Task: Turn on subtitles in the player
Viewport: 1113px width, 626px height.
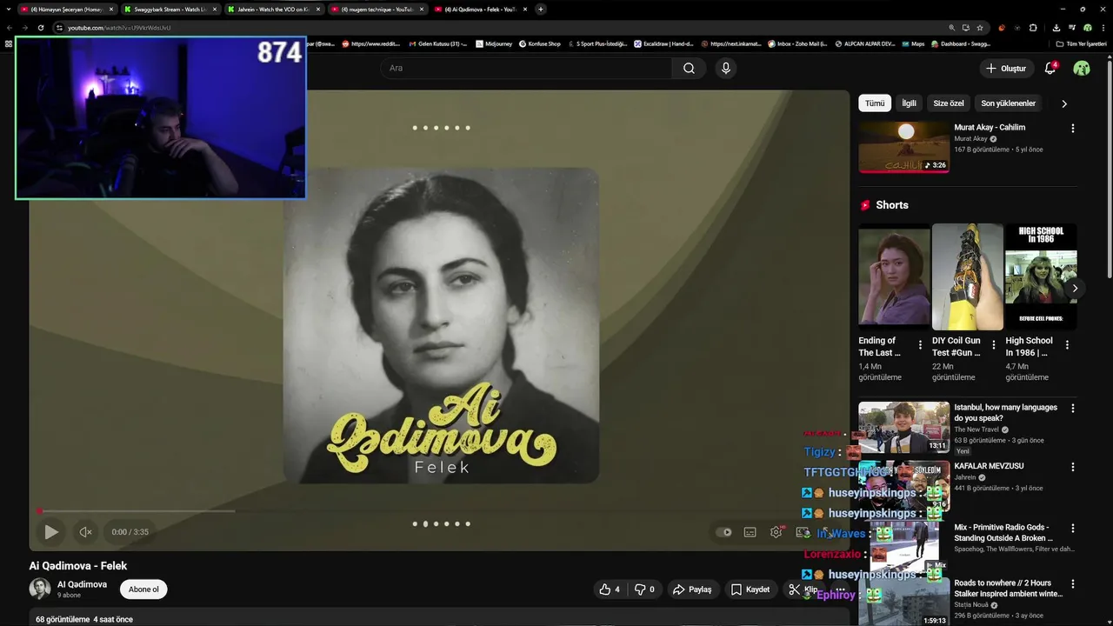Action: pos(750,532)
